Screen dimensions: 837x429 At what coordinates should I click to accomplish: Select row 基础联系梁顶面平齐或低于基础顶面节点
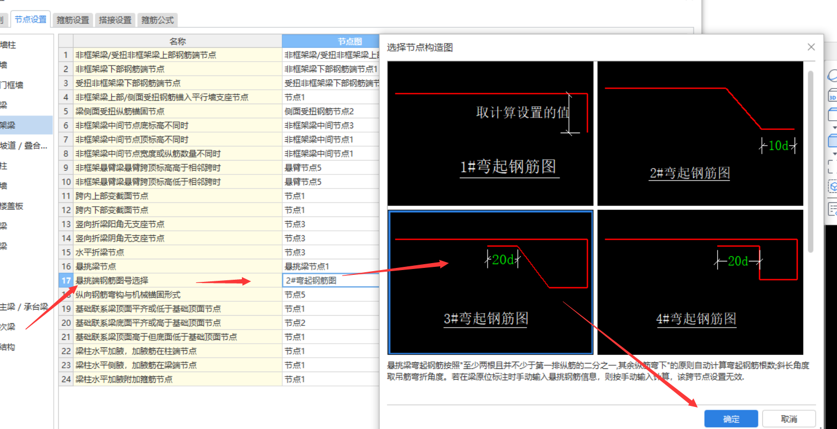177,309
